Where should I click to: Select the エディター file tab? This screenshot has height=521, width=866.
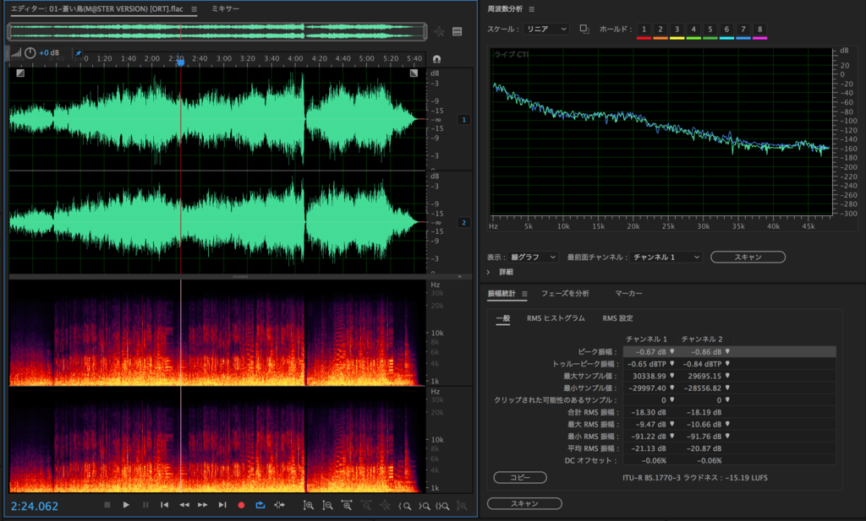click(96, 8)
